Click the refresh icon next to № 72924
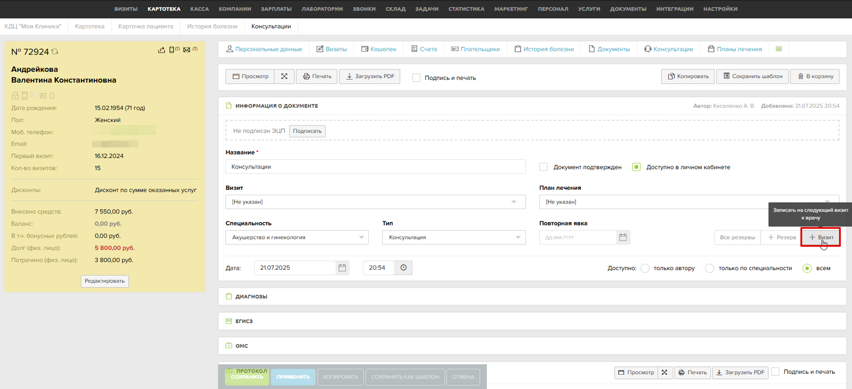 [55, 51]
